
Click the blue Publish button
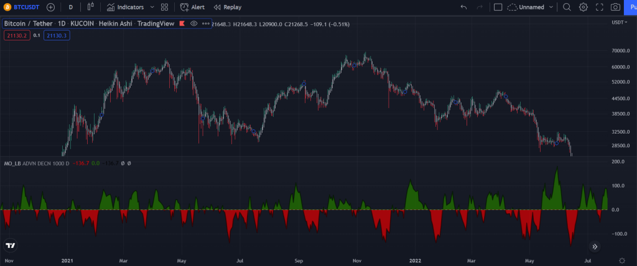tap(631, 7)
